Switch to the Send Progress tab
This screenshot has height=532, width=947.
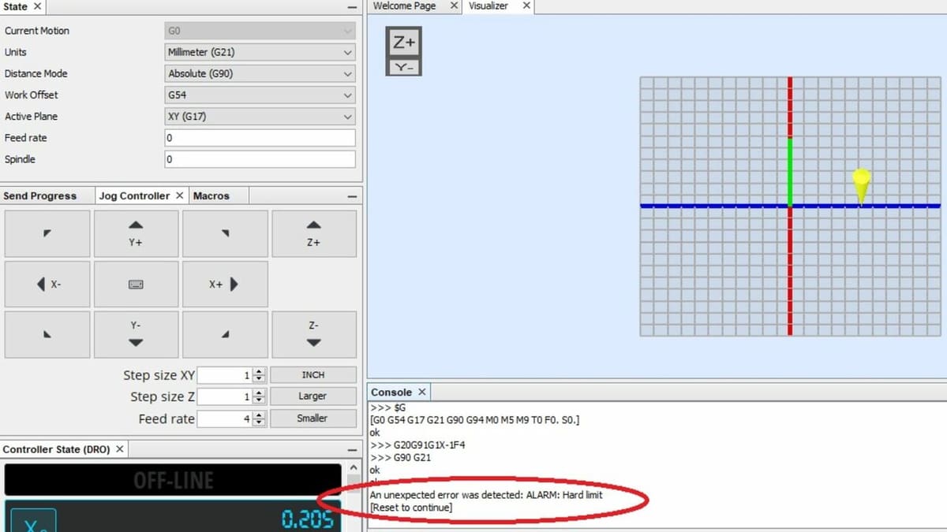pos(40,196)
